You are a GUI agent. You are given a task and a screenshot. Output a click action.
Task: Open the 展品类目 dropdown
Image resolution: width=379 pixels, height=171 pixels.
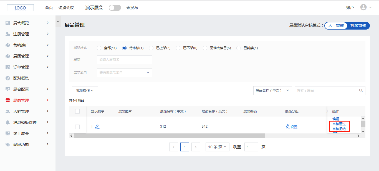[x=124, y=73]
